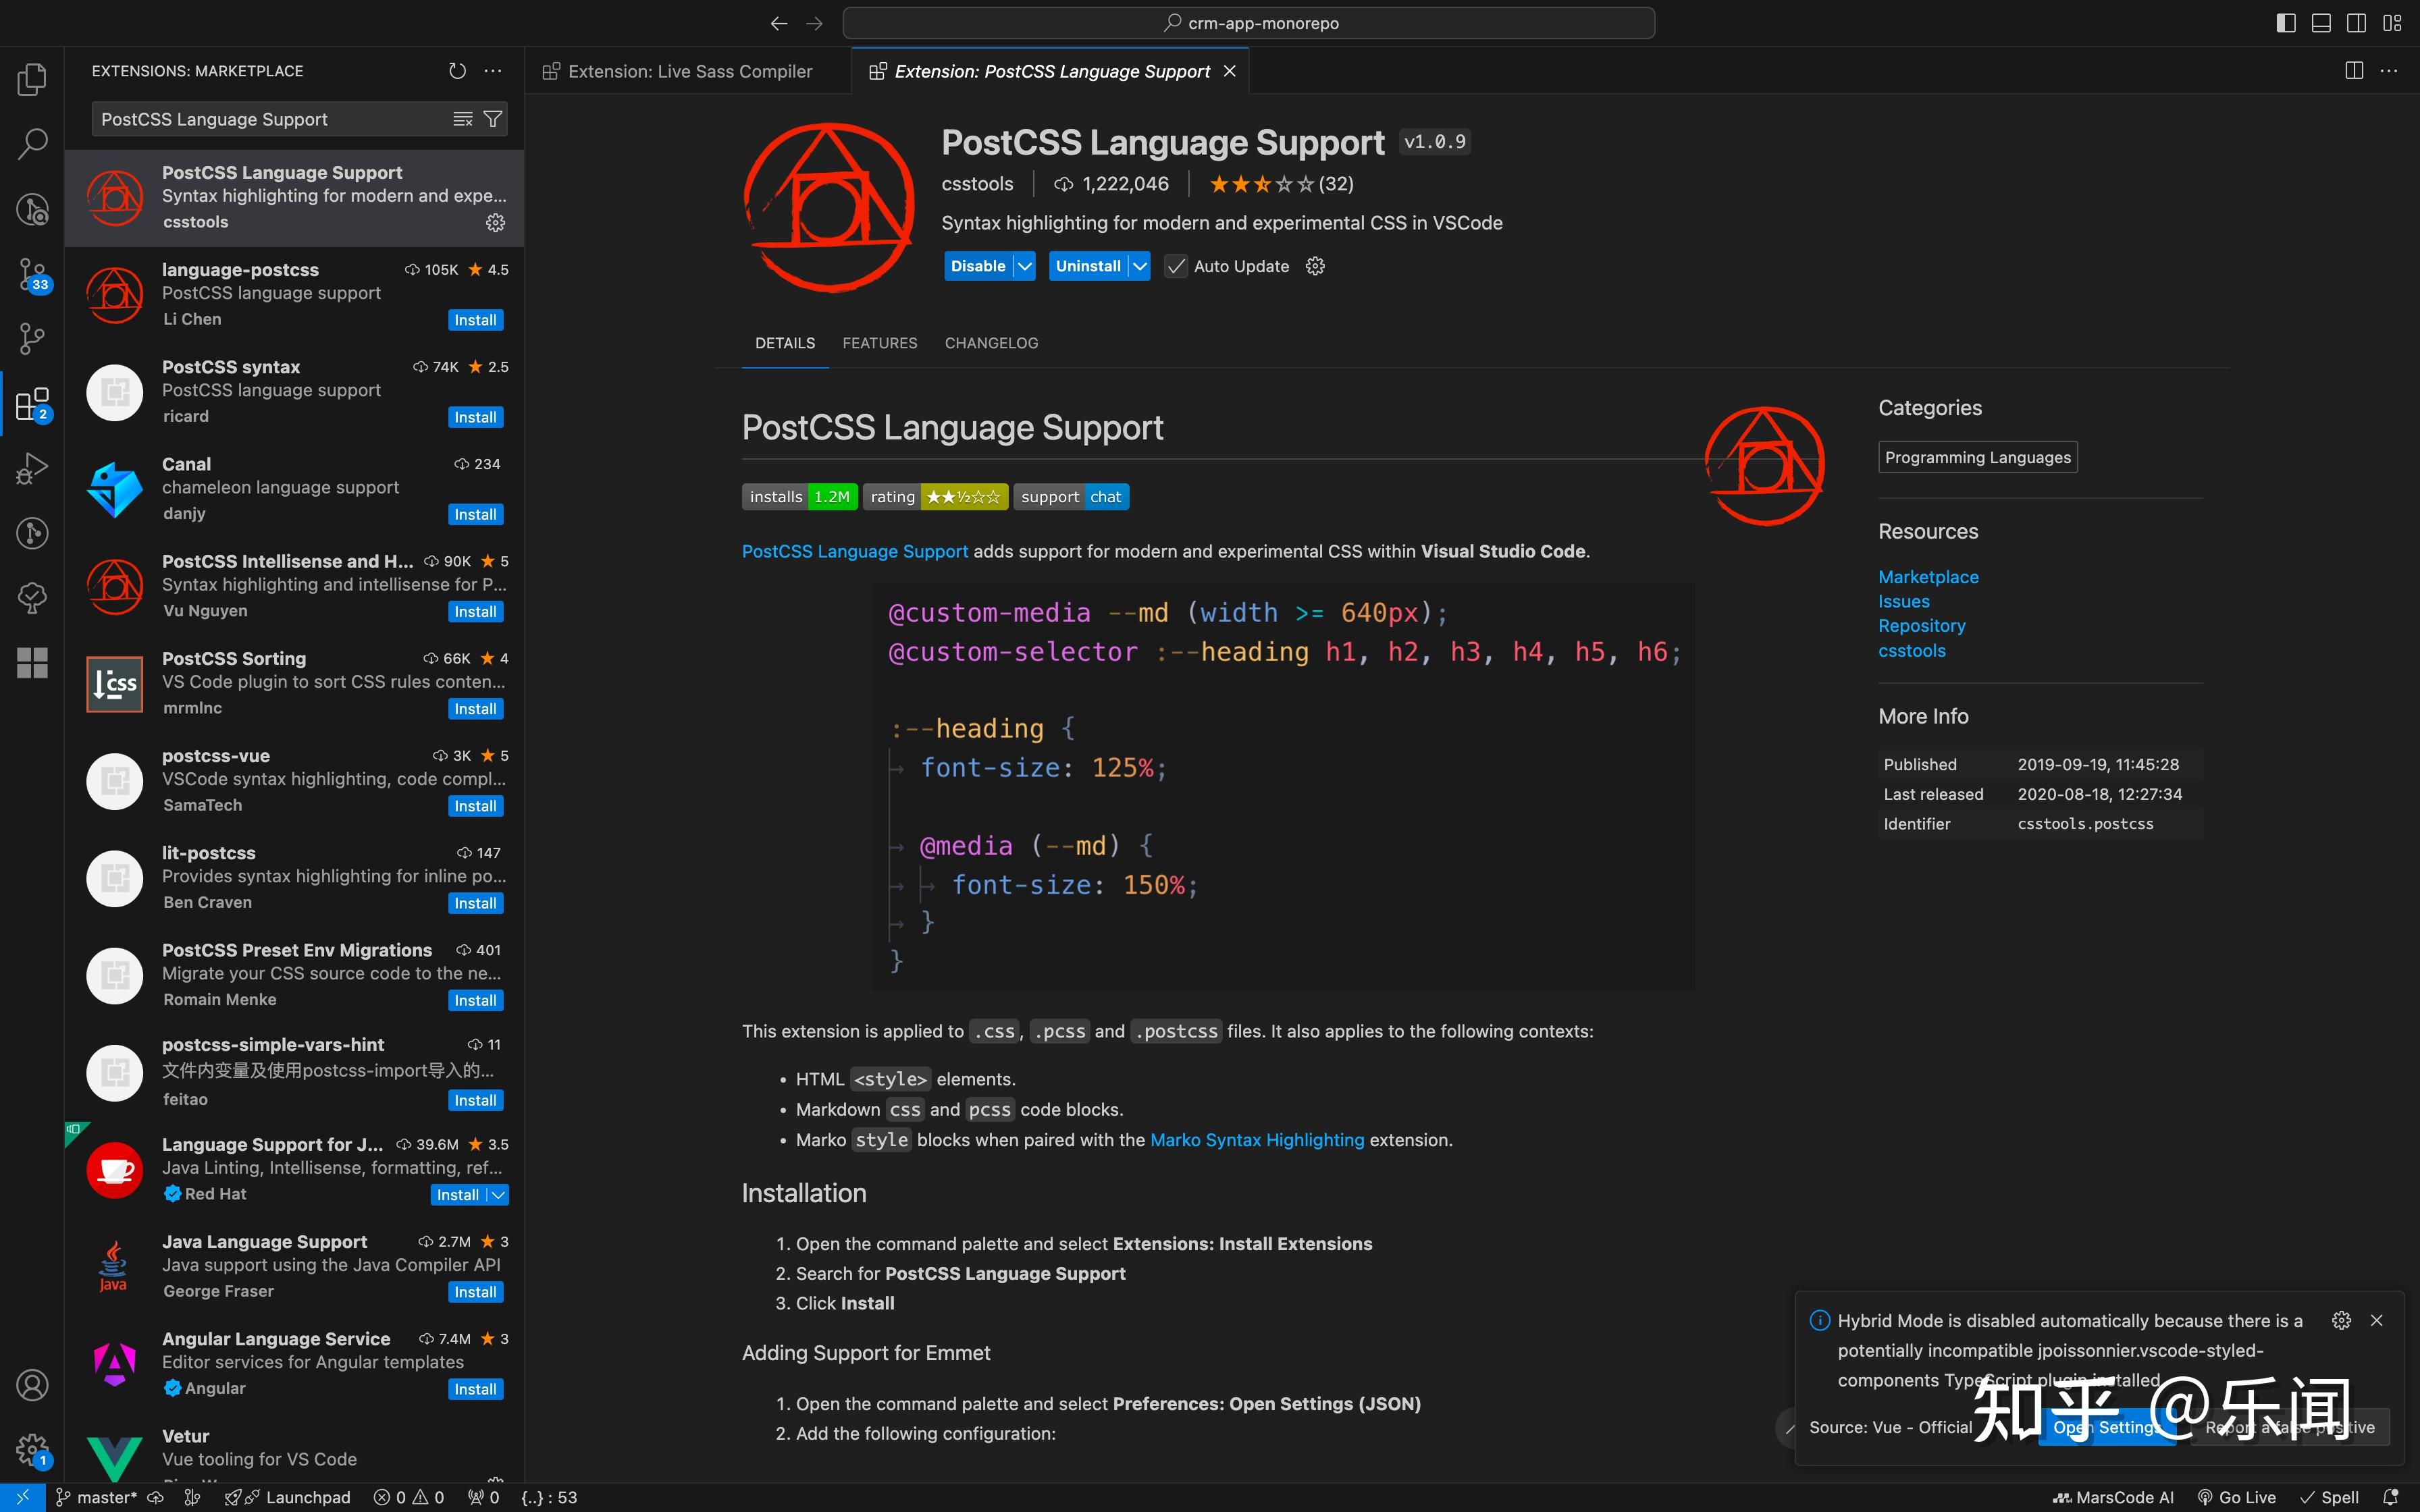Open the Repository link in Resources
The height and width of the screenshot is (1512, 2420).
[1921, 625]
